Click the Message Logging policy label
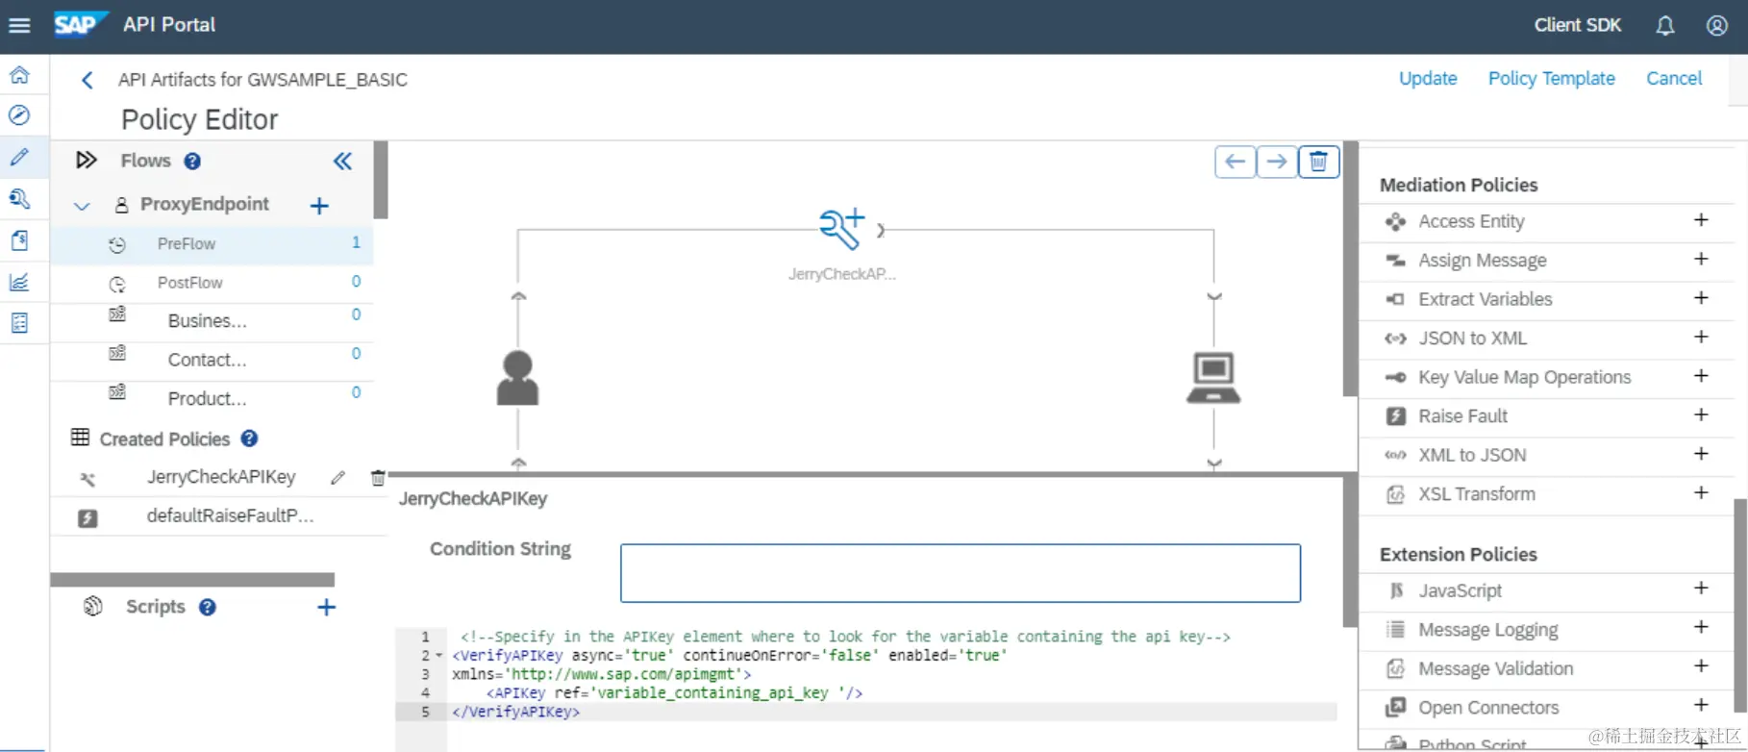The image size is (1748, 752). [x=1488, y=630]
